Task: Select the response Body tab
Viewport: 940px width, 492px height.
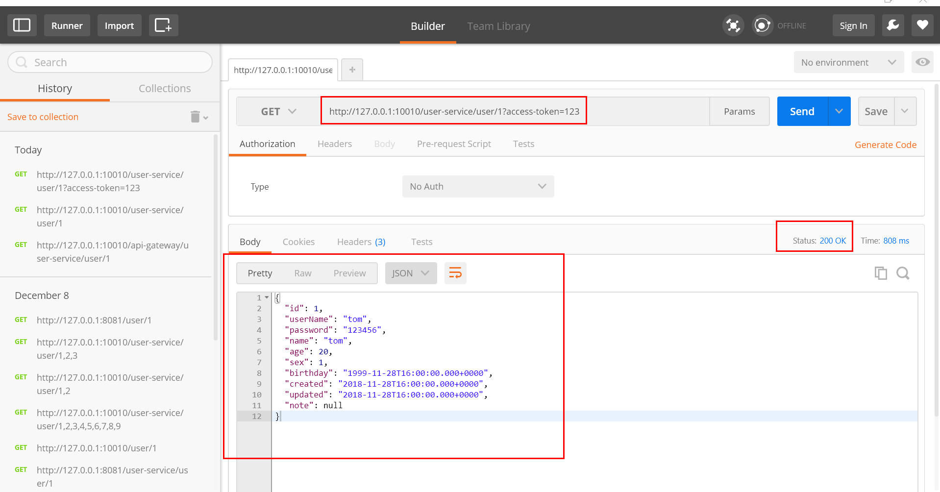Action: point(250,242)
